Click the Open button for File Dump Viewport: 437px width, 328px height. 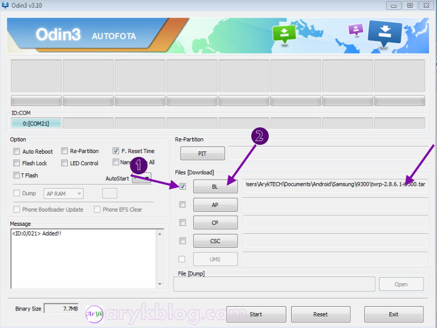401,284
